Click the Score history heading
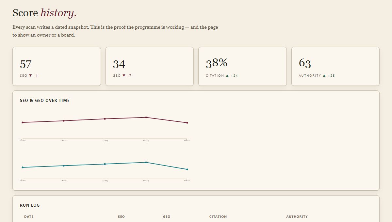 point(44,13)
